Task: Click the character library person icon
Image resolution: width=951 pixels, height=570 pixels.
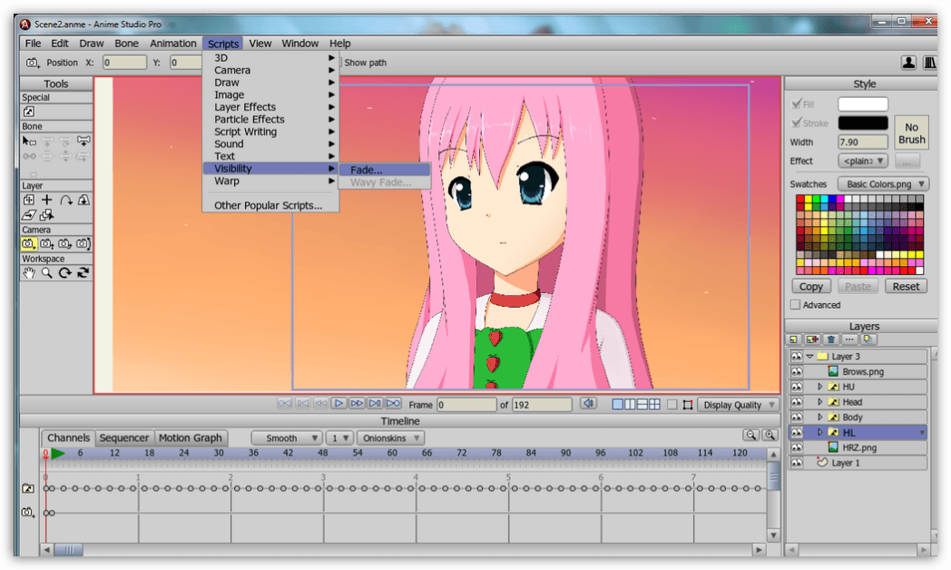Action: coord(908,63)
